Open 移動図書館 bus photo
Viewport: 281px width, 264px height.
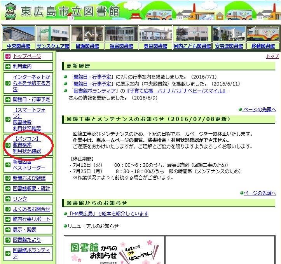pos(263,34)
